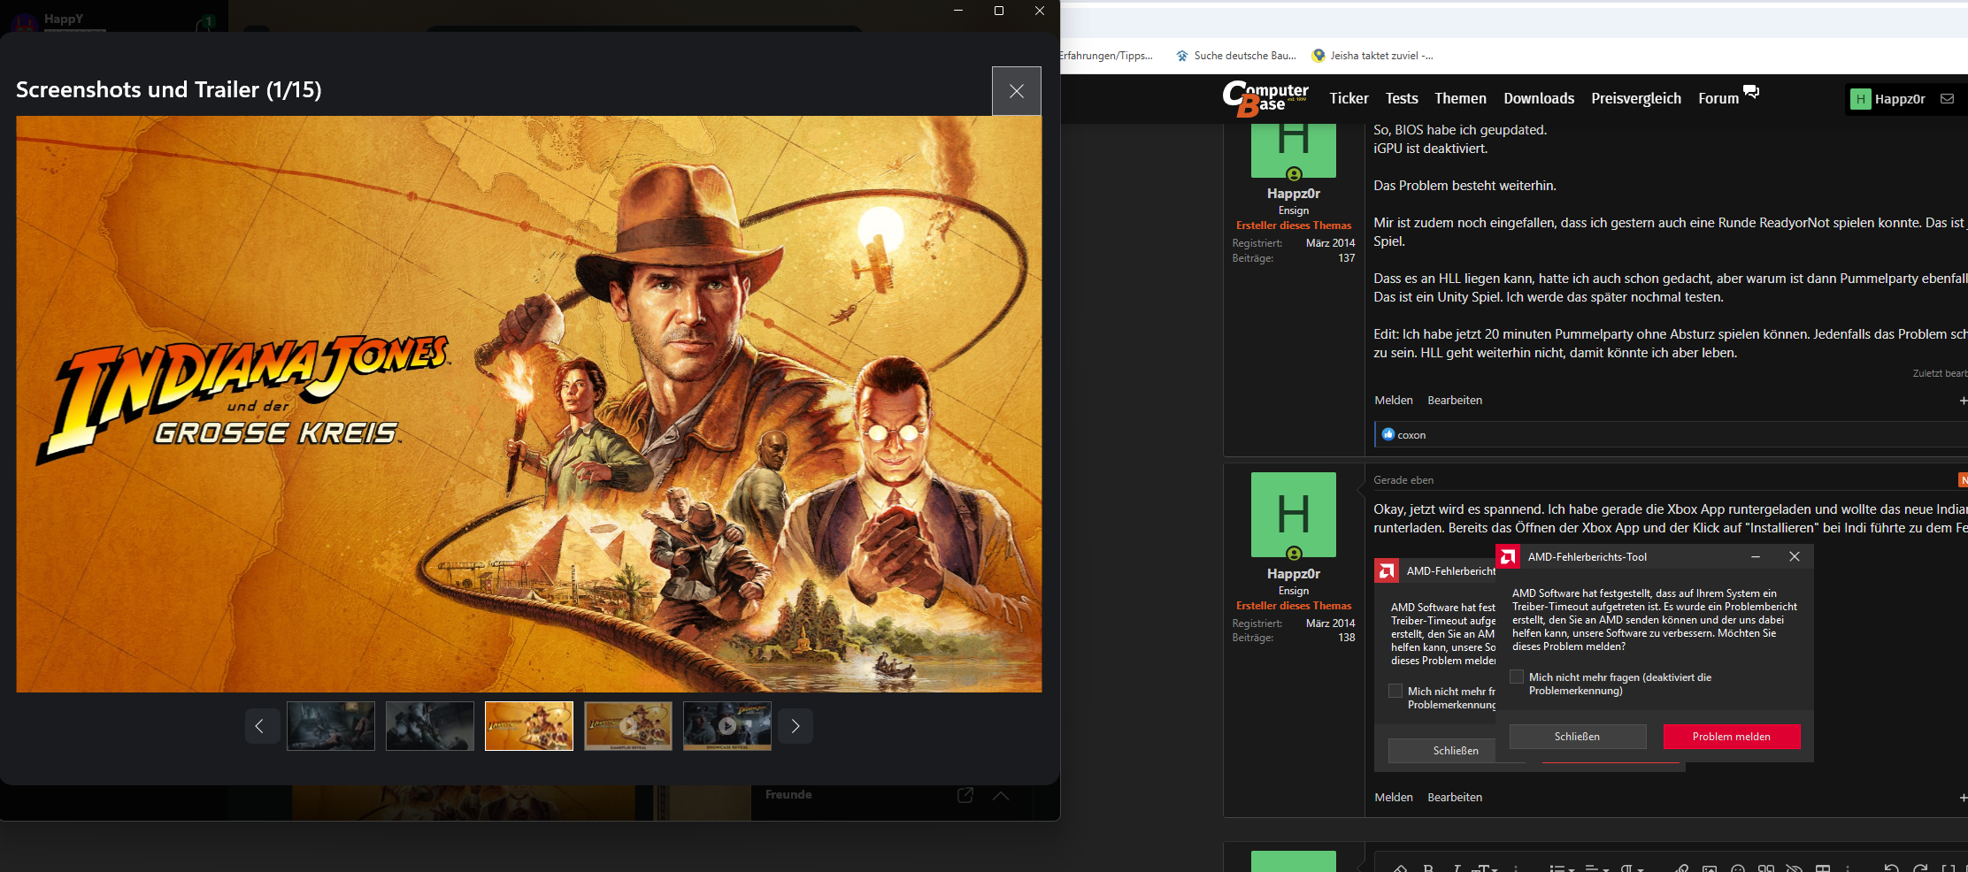
Task: Click the blue thumbs-up like icon beside coxon
Action: [x=1388, y=434]
